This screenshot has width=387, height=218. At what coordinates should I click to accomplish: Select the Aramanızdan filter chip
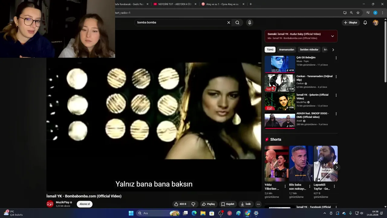tap(287, 50)
